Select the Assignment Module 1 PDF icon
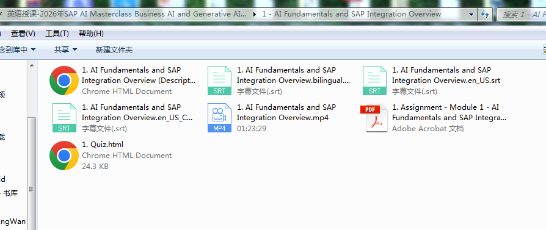Viewport: 546px width, 230px height. (374, 118)
